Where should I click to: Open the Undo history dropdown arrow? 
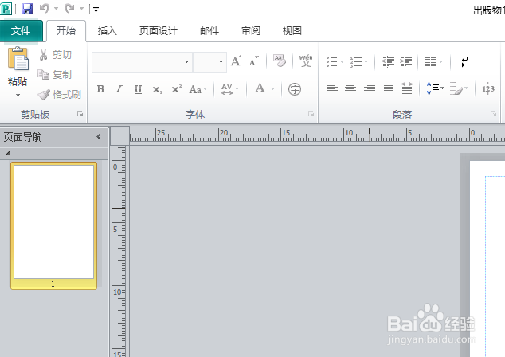click(56, 9)
